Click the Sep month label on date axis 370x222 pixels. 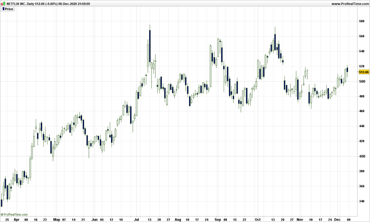pos(218,219)
